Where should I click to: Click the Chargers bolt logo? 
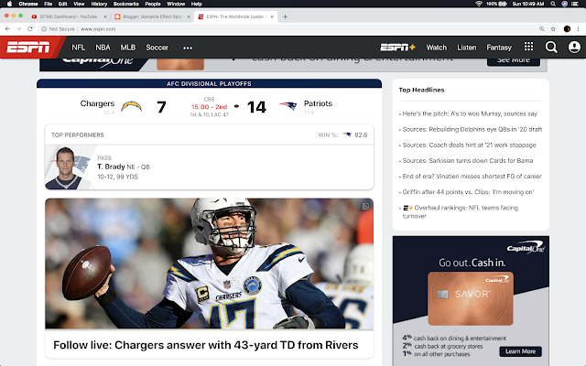[131, 107]
